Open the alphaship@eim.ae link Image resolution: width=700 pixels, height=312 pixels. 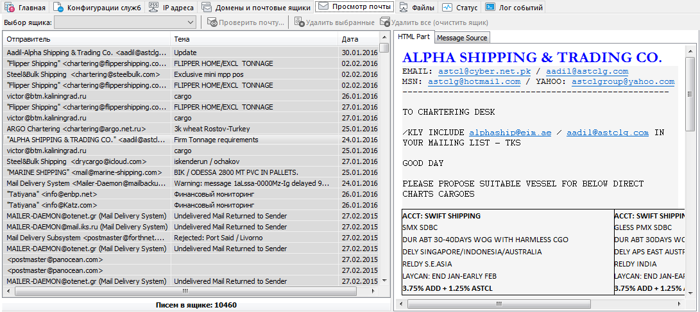pyautogui.click(x=510, y=133)
